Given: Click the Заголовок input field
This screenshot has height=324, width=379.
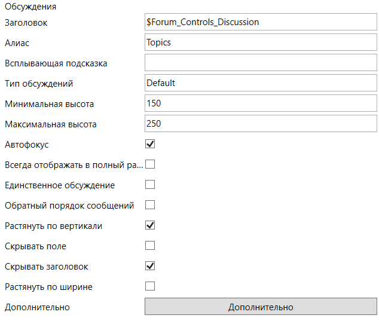Looking at the screenshot, I should coord(261,22).
